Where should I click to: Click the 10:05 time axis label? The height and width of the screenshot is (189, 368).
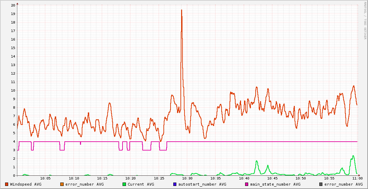[x=45, y=178]
